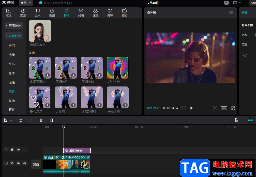Split the clip at playhead
The height and width of the screenshot is (177, 256).
coord(41,120)
